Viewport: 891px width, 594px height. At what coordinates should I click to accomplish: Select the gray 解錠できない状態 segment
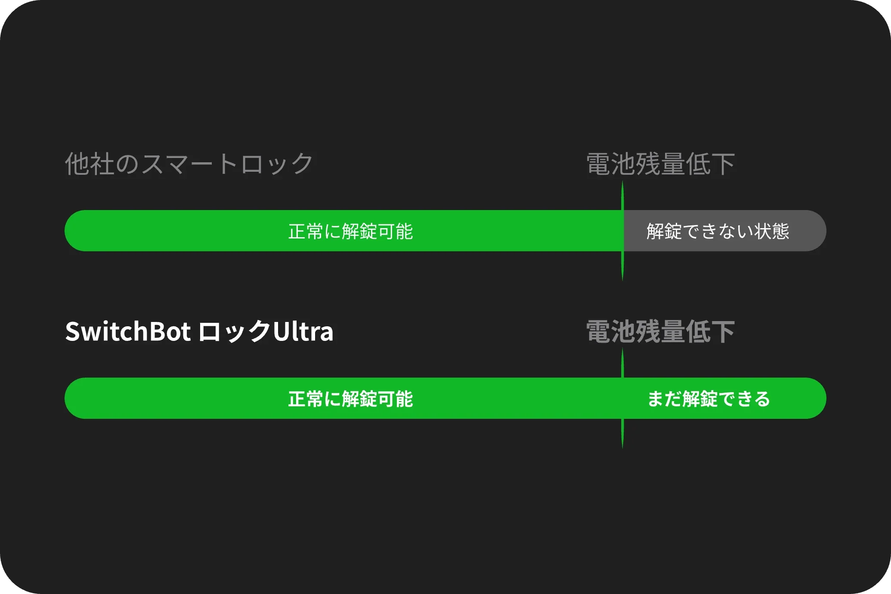click(x=725, y=231)
